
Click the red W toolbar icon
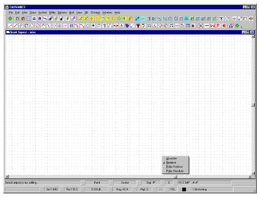click(x=212, y=26)
